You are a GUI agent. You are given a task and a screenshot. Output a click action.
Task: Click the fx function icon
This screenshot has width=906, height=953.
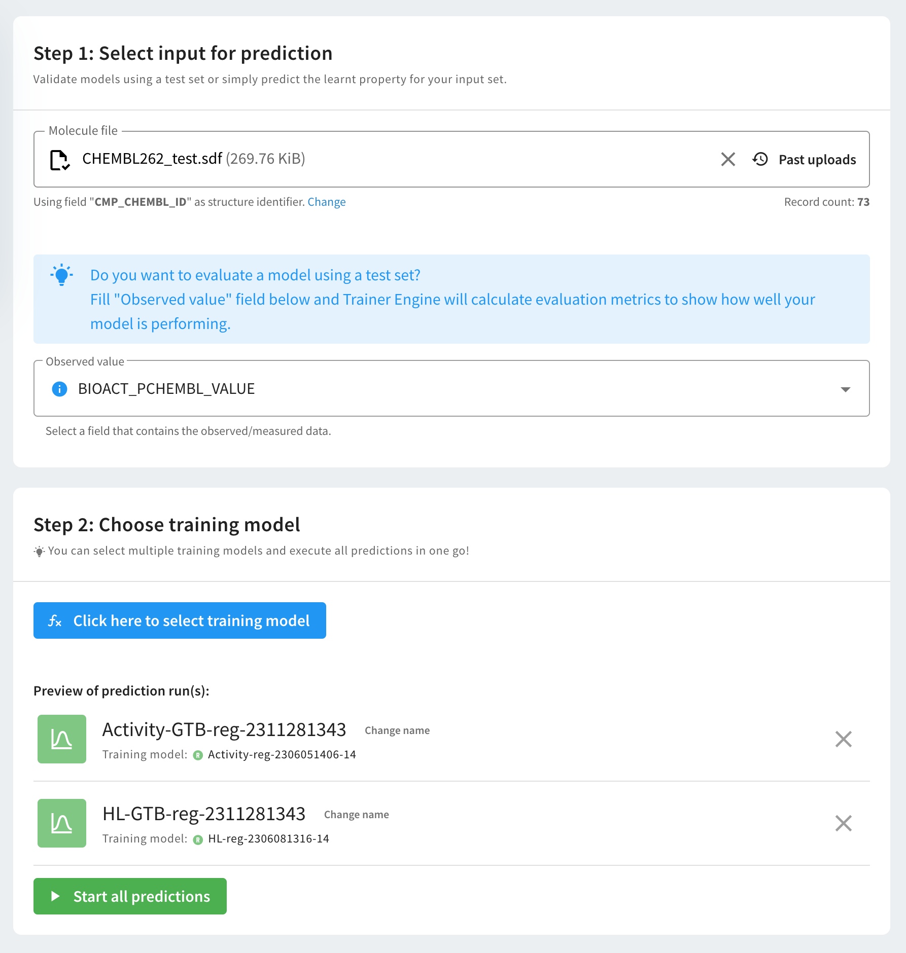55,620
